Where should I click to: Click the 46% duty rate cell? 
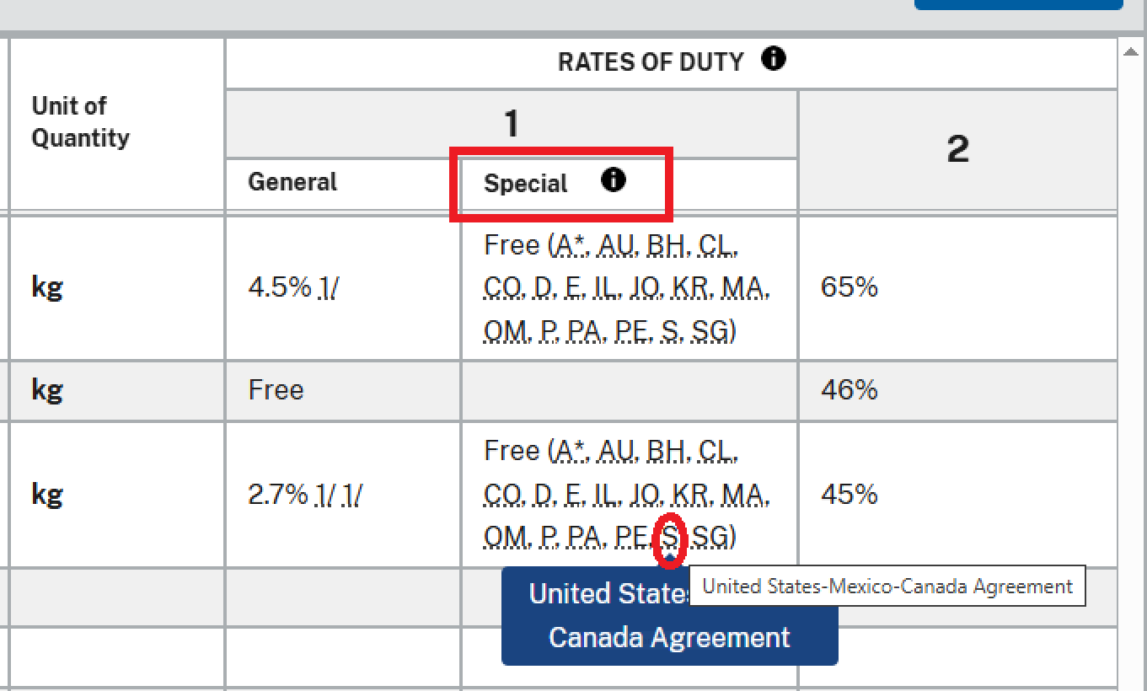pos(850,390)
